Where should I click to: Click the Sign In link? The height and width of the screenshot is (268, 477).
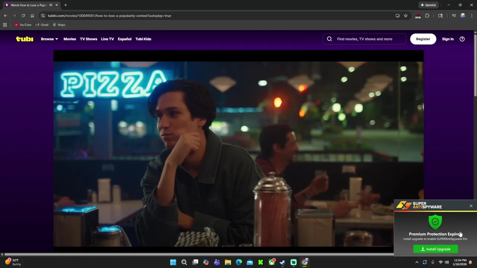pos(448,39)
